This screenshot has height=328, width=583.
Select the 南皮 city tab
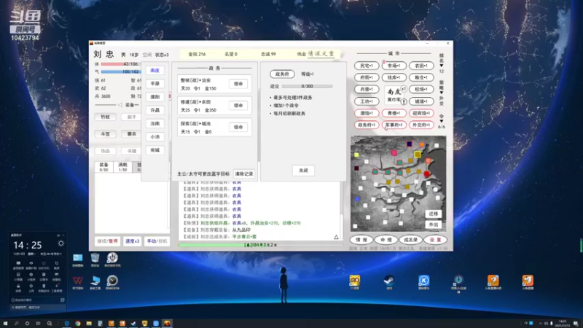pyautogui.click(x=155, y=70)
